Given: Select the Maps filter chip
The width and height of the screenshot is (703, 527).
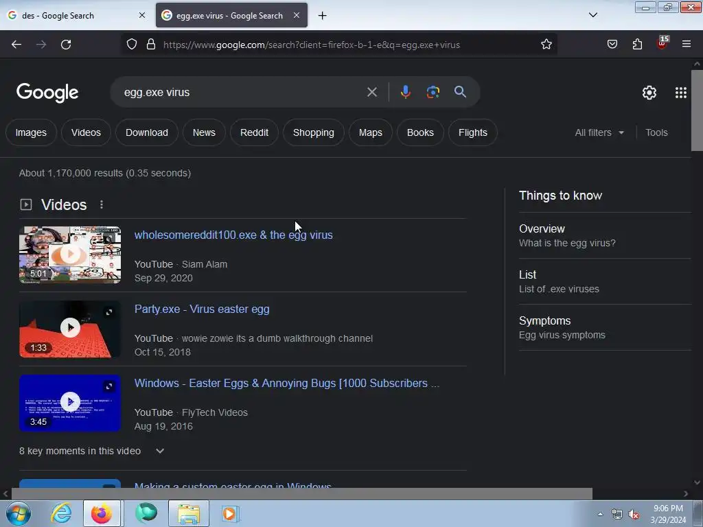Looking at the screenshot, I should coord(370,132).
